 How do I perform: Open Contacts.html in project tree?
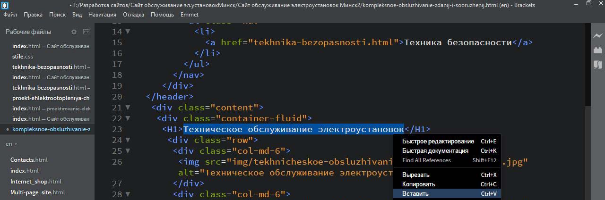tap(29, 160)
